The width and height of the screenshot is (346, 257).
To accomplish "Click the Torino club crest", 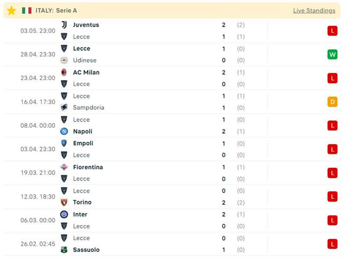I will pos(64,202).
